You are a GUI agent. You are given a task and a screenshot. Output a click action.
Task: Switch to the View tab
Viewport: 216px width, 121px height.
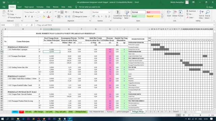(x=63, y=7)
